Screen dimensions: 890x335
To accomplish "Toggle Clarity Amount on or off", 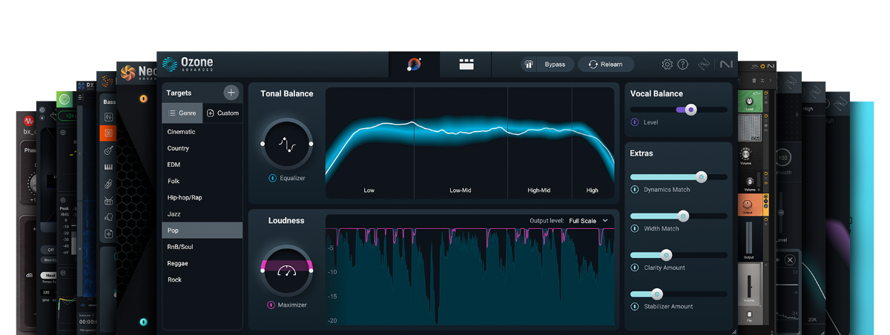I will coord(635,268).
